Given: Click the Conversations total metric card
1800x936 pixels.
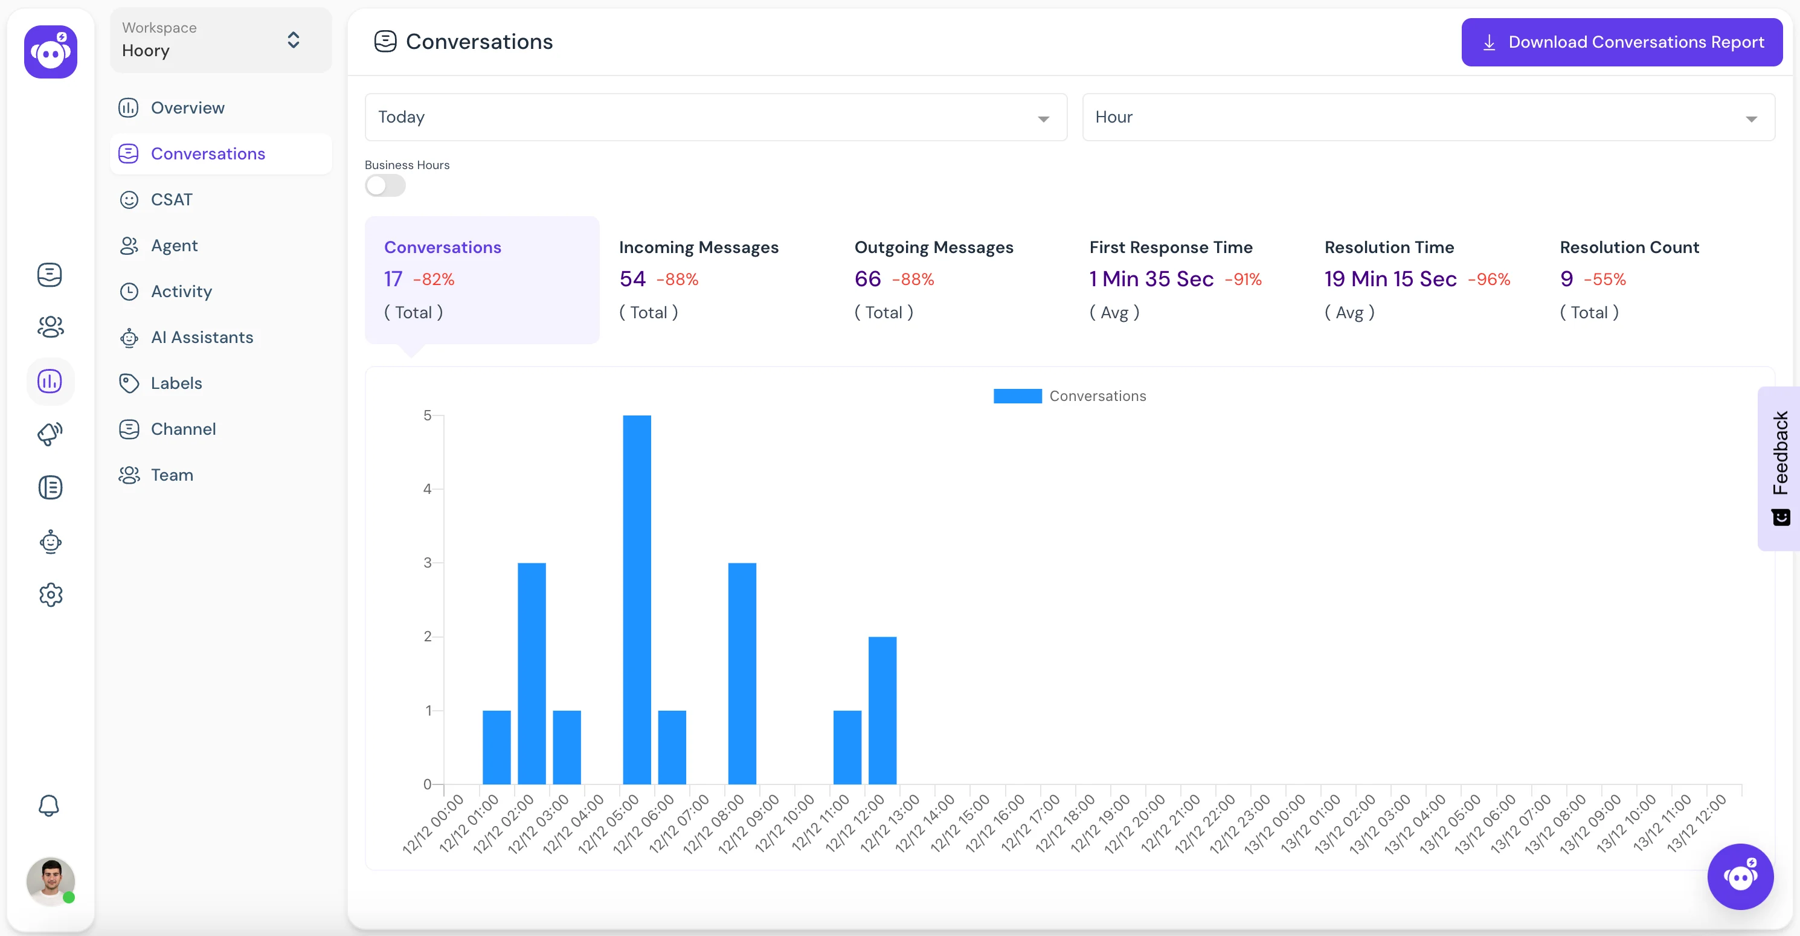Looking at the screenshot, I should [x=481, y=278].
